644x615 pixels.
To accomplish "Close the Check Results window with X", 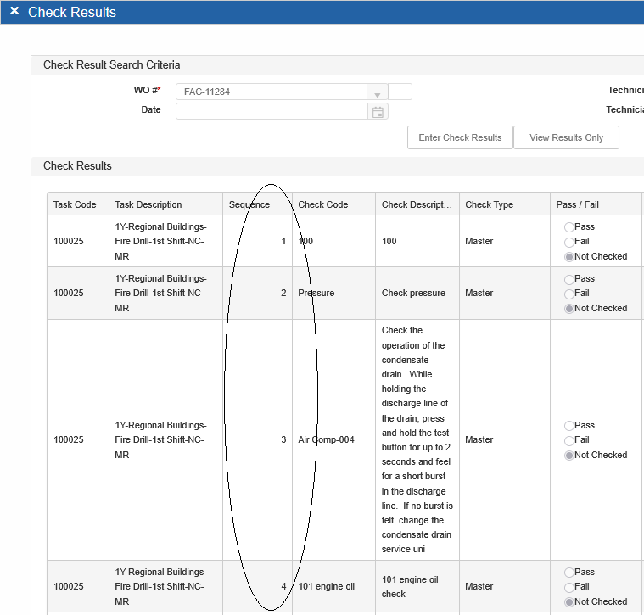I will [14, 12].
